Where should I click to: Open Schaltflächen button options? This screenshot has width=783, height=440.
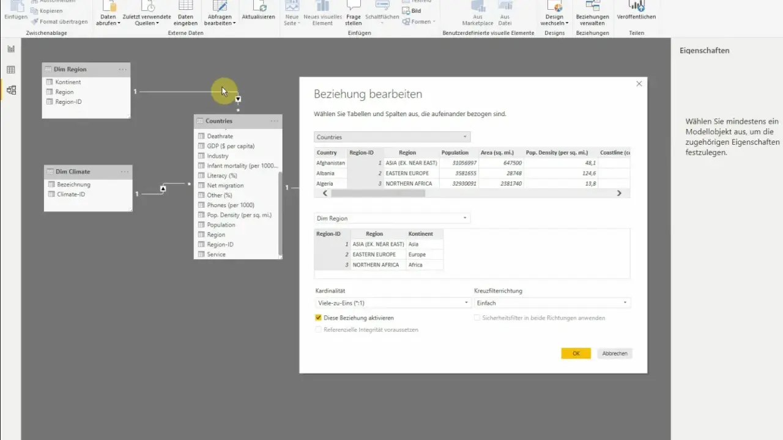click(381, 13)
